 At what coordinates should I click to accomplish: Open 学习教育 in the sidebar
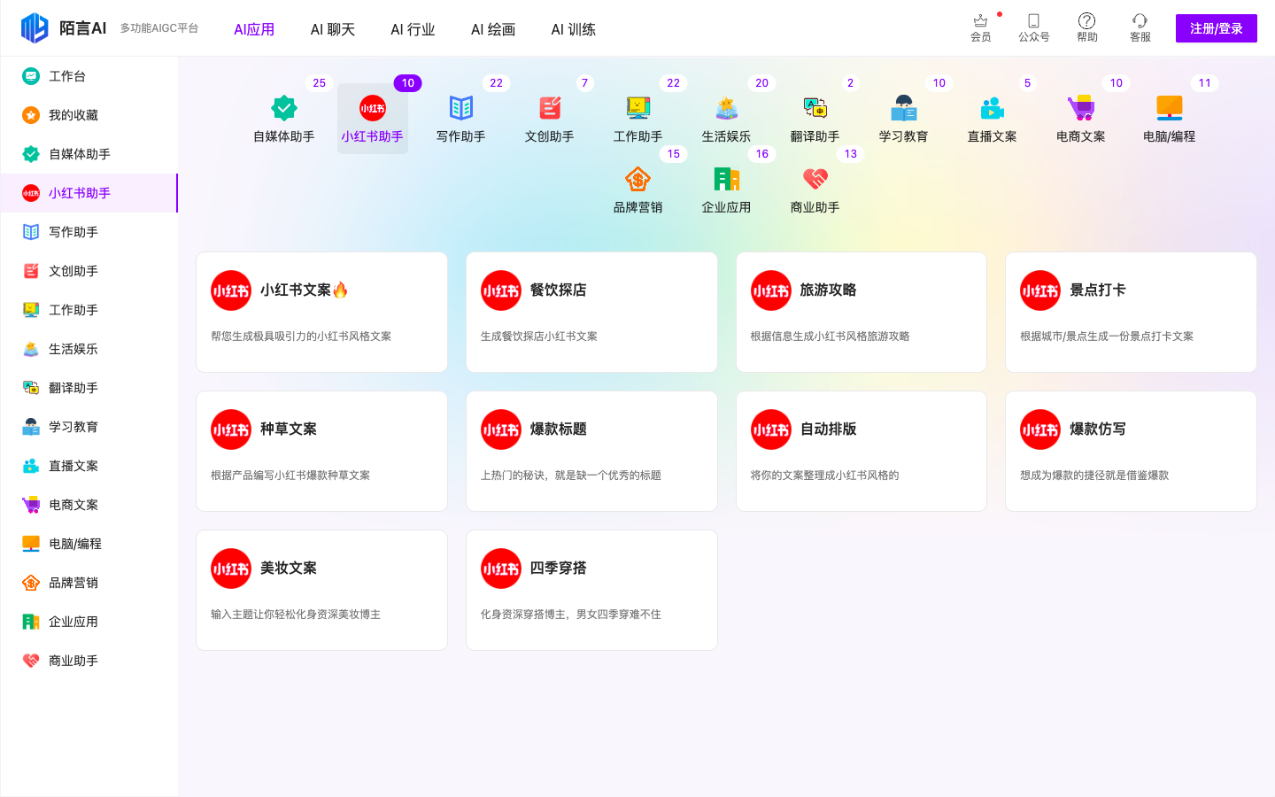coord(89,427)
